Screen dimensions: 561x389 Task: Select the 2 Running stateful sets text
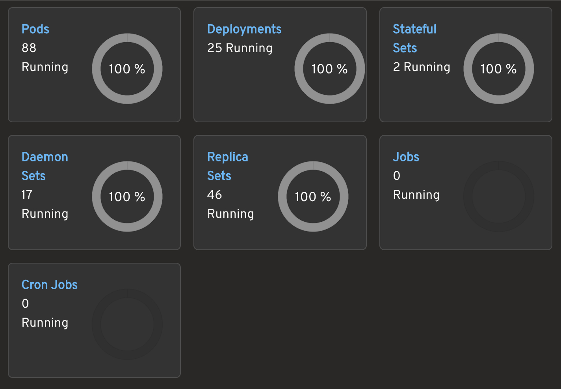click(x=422, y=67)
